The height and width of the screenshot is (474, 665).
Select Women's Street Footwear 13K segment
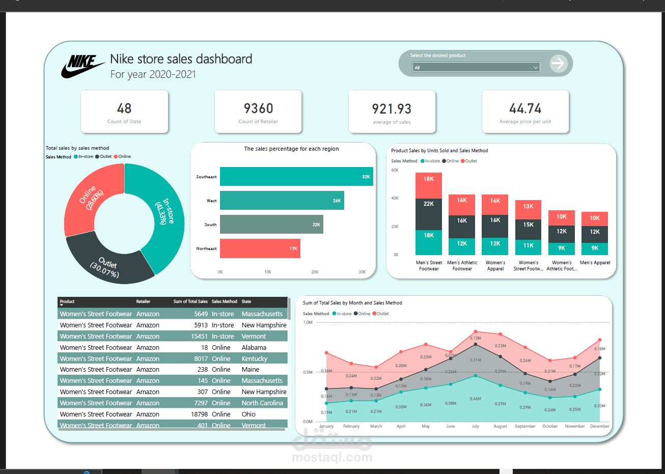pyautogui.click(x=529, y=210)
